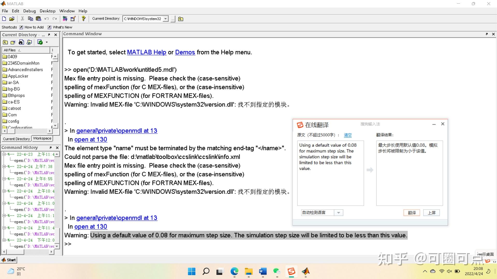
Task: Open the Debug menu
Action: (29, 11)
